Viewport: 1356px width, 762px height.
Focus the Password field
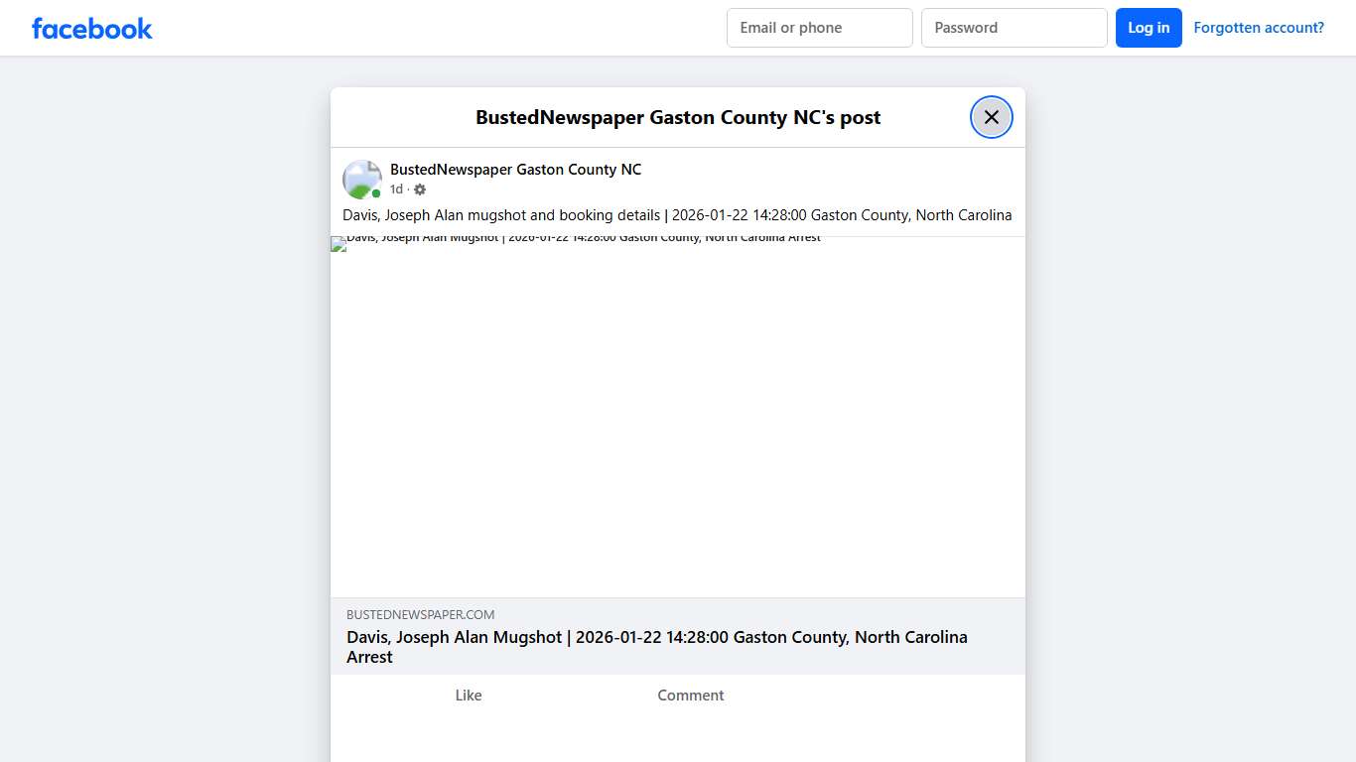1014,28
